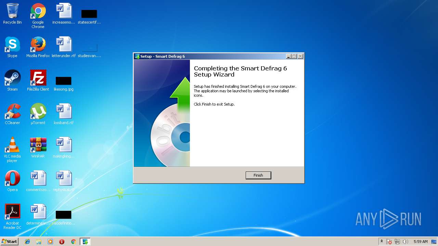Select the determinear... document icon
Screen dimensions: 438x246
38,215
